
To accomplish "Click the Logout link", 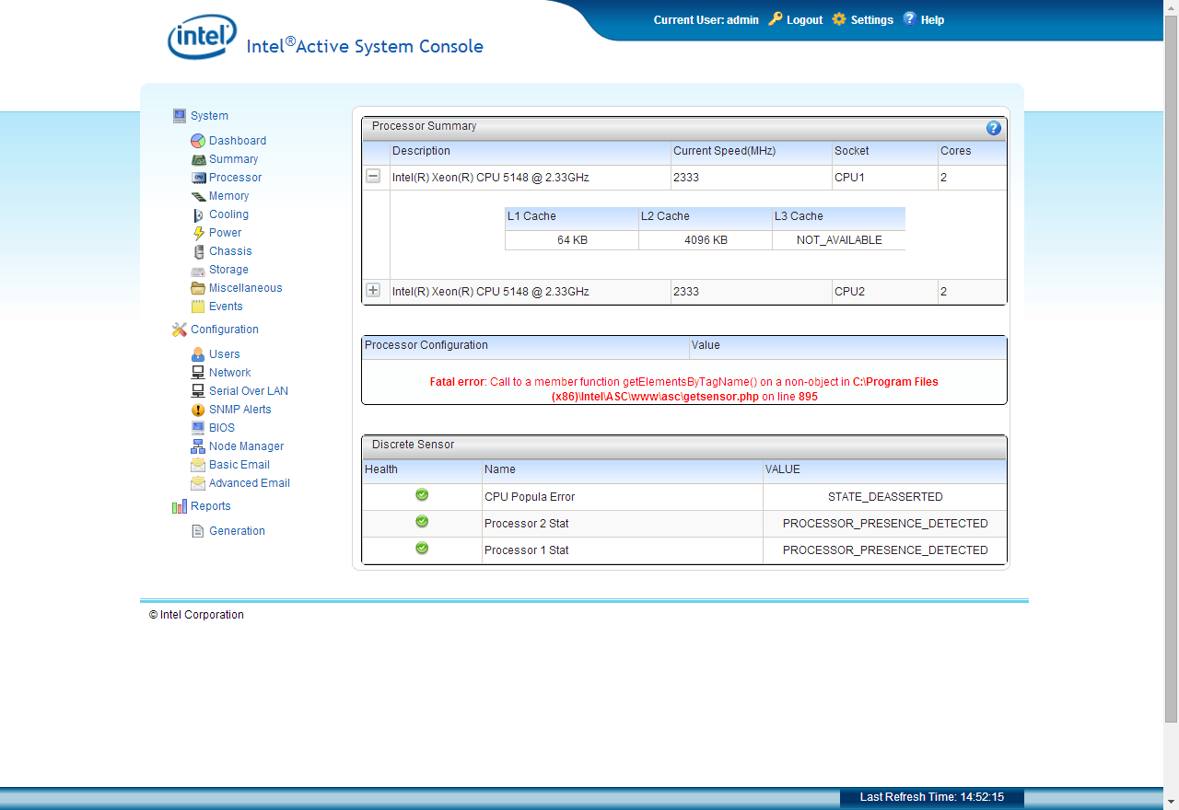I will pyautogui.click(x=805, y=20).
